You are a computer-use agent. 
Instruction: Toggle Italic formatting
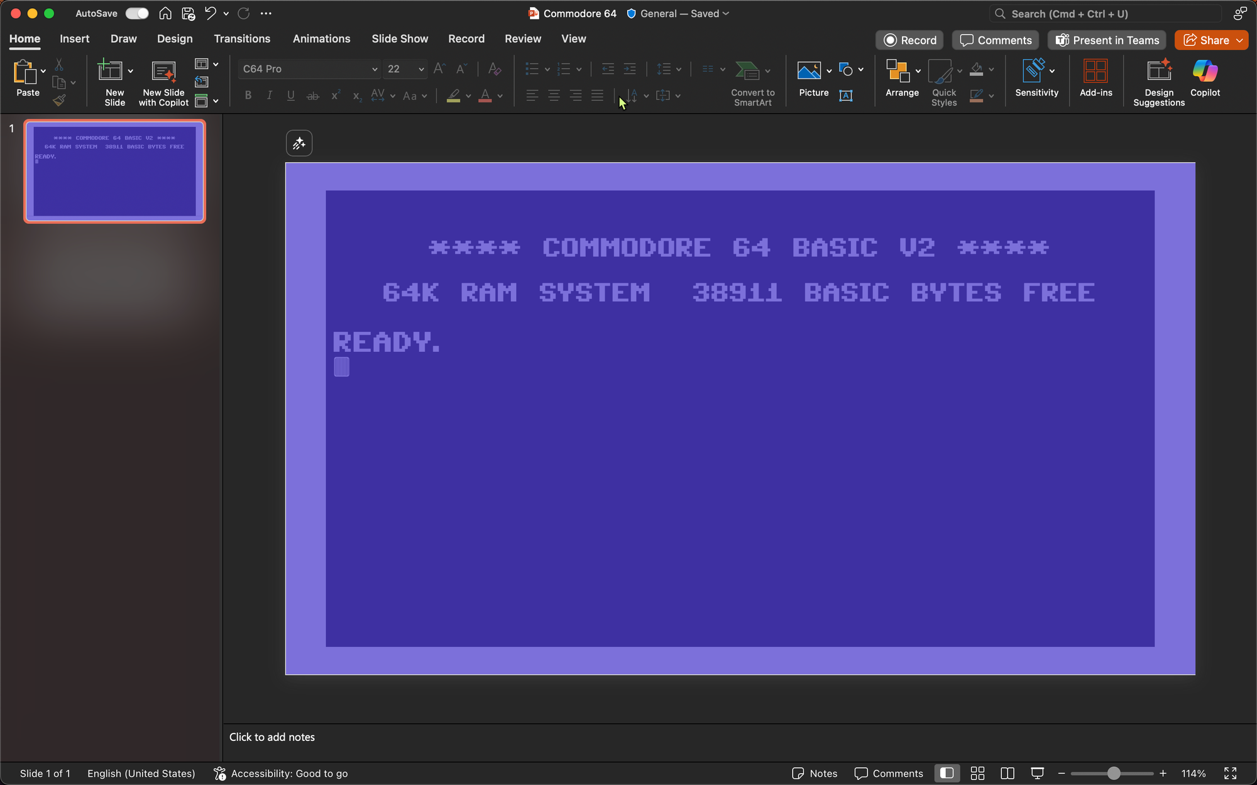pos(270,95)
